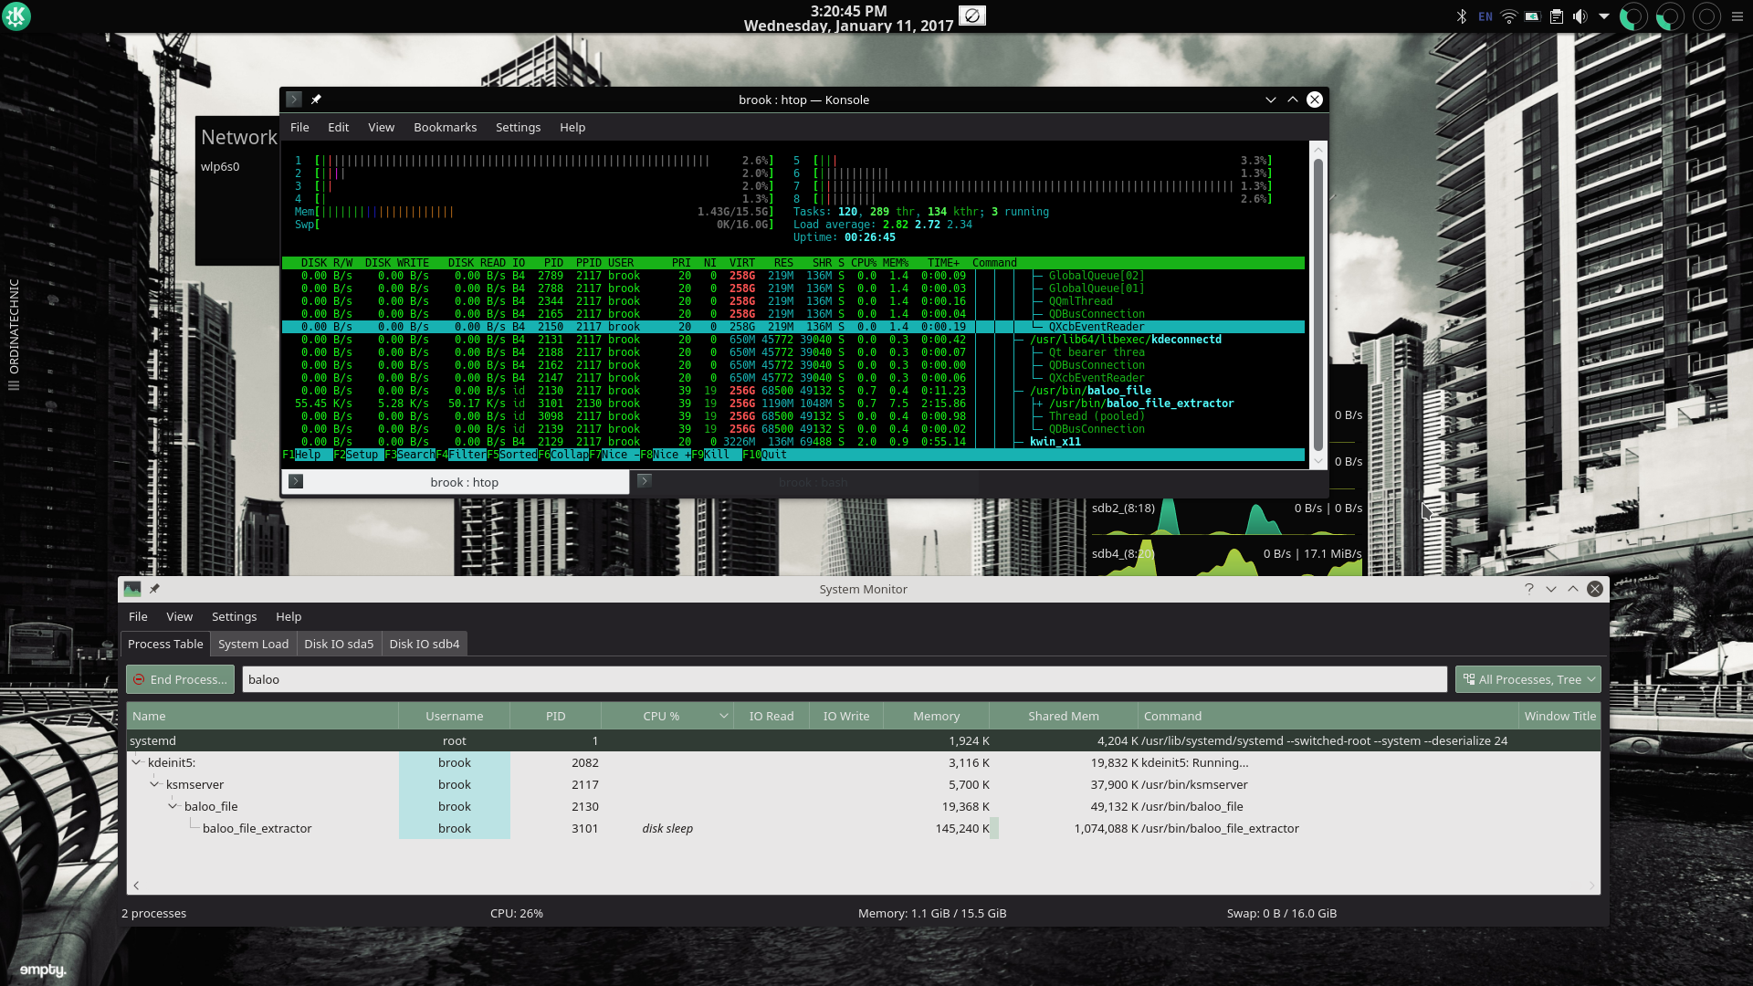This screenshot has height=986, width=1753.
Task: Click the Konsole vertical scrollbar handle
Action: click(x=1317, y=304)
